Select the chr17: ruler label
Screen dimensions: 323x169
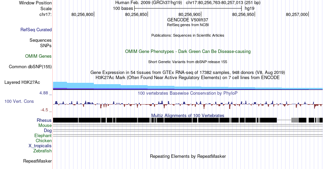tap(45, 14)
